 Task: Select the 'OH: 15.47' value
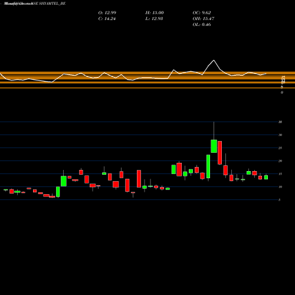204,19
